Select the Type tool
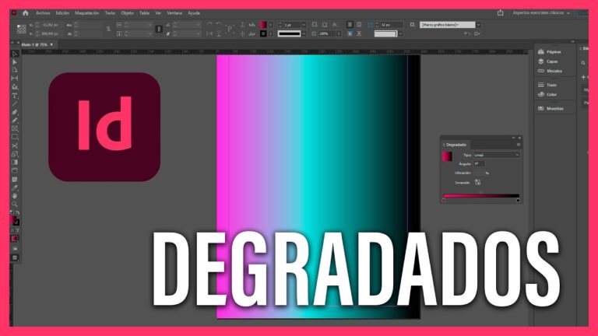The image size is (598, 336). coord(15,96)
